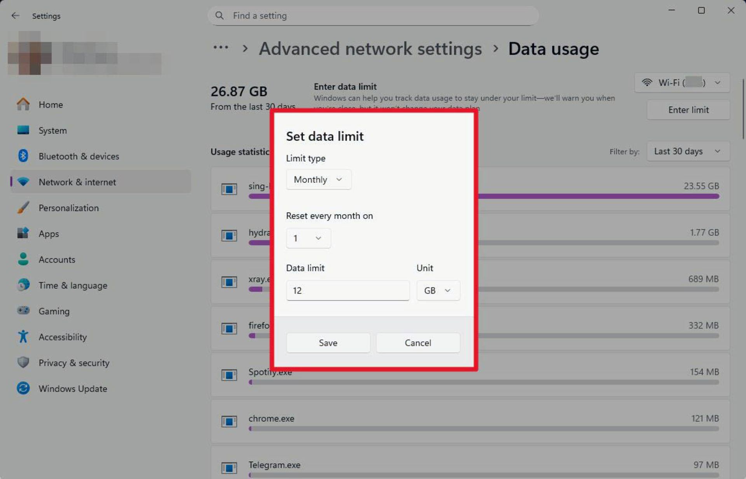The image size is (746, 479).
Task: Click the back arrow navigation icon
Action: (x=16, y=16)
